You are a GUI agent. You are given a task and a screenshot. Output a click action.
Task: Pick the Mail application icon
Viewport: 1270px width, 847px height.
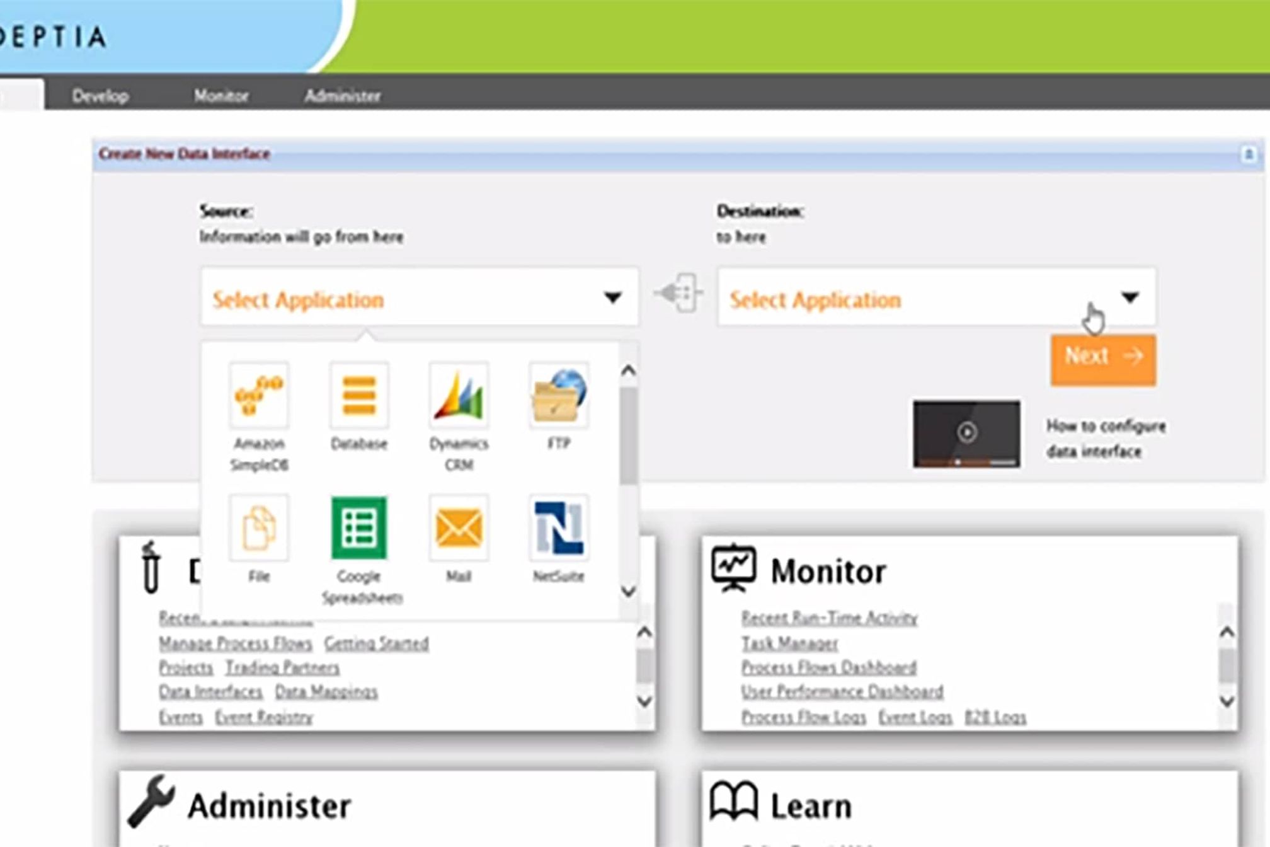coord(459,528)
